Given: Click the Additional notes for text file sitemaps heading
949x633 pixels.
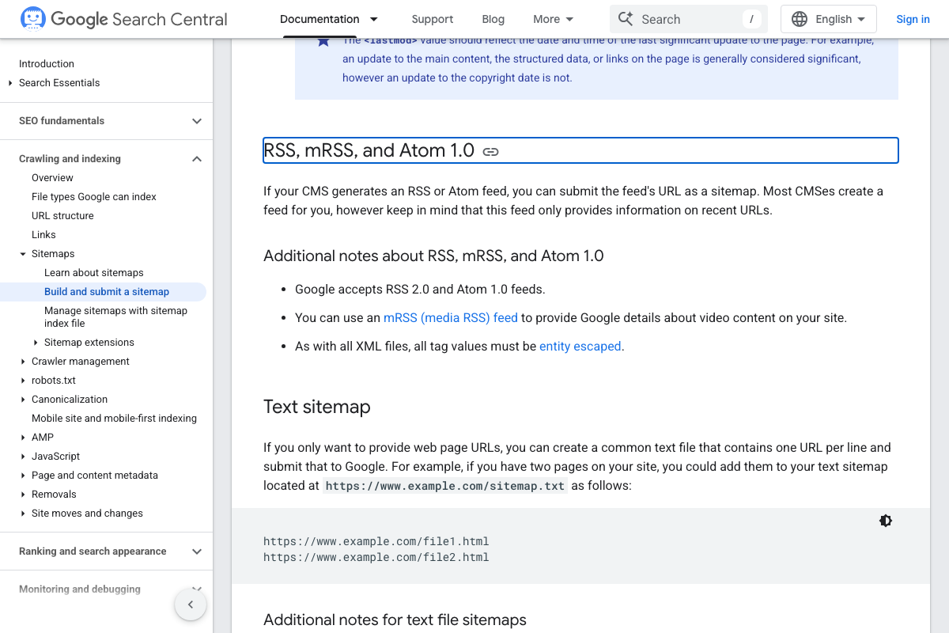Looking at the screenshot, I should coord(395,620).
